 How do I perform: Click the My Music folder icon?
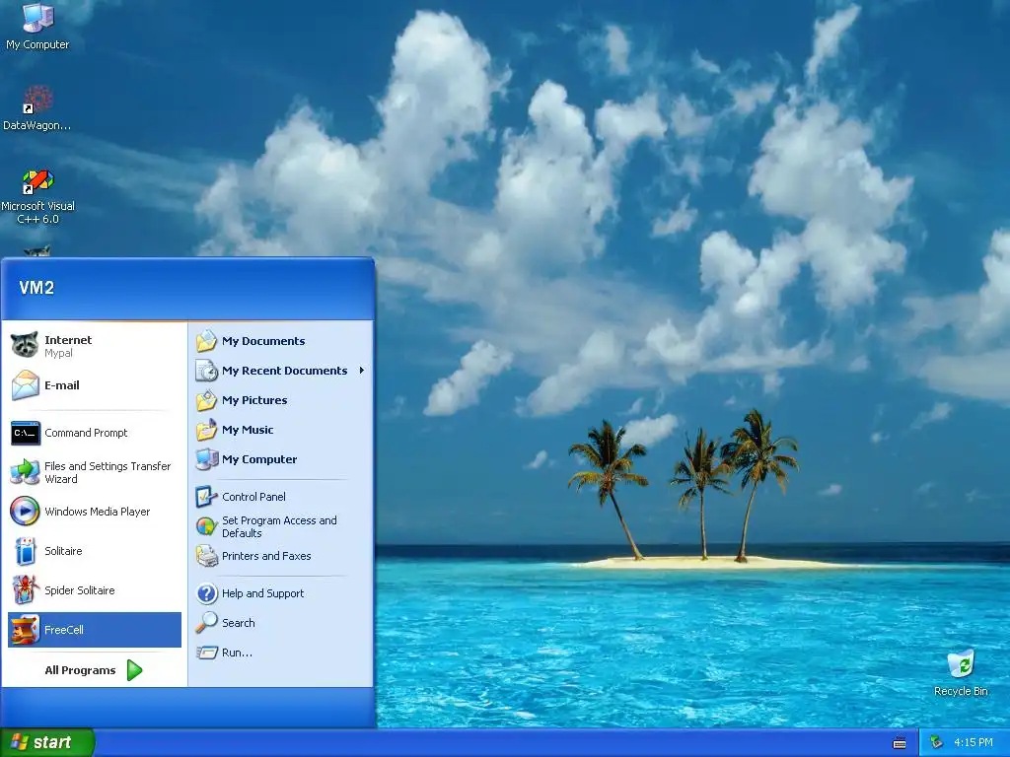(x=207, y=430)
